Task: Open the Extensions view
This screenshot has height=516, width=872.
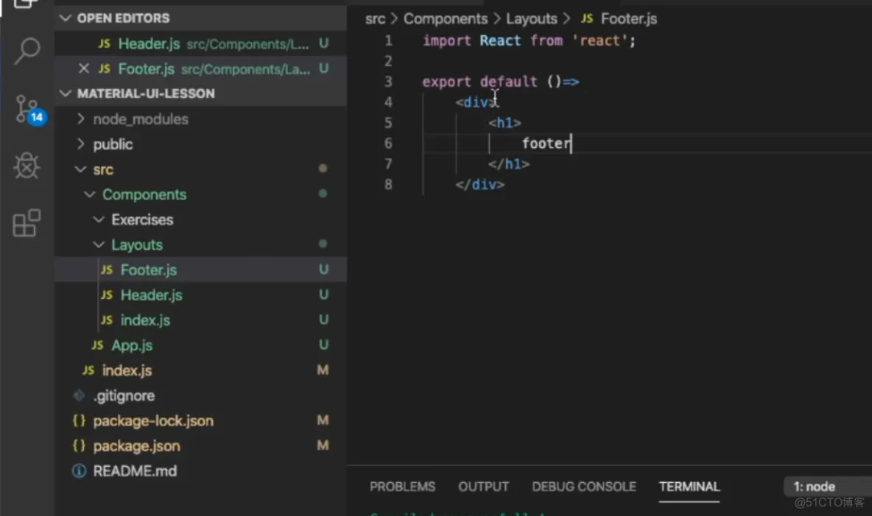Action: click(27, 224)
